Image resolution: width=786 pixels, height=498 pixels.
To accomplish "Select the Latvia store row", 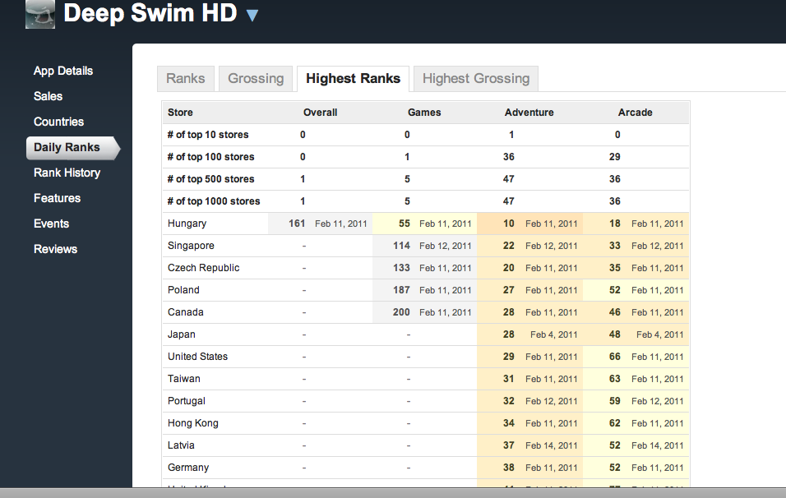I will pyautogui.click(x=425, y=445).
